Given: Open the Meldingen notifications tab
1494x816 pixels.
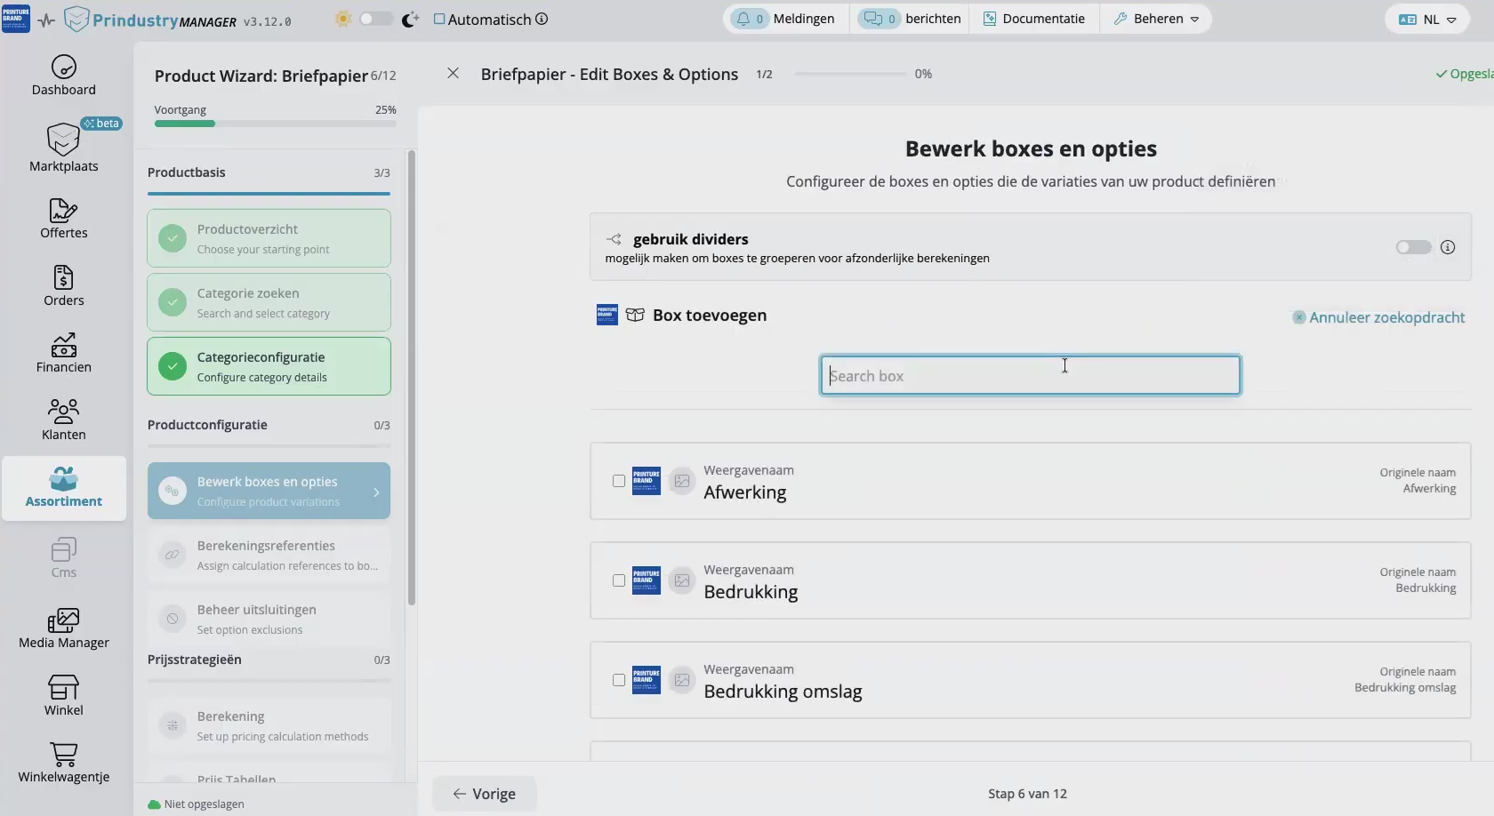Looking at the screenshot, I should point(785,19).
